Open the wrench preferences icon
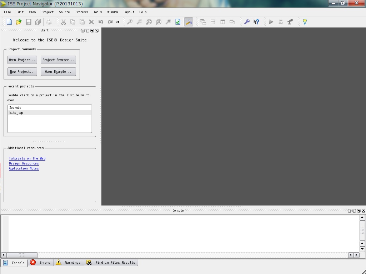 [247, 22]
